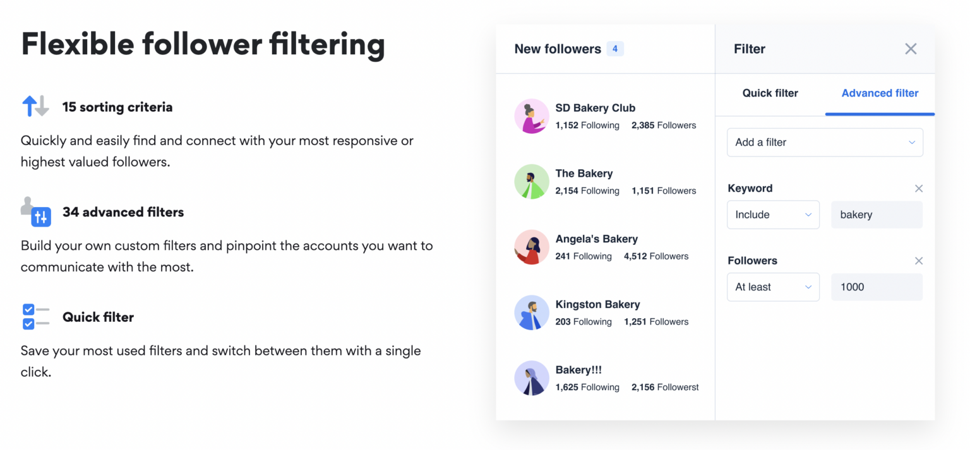Click the 34 advanced filters person icon
The image size is (970, 450).
coord(35,212)
